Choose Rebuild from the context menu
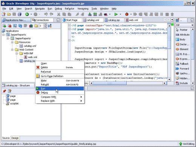 [x=60, y=84]
